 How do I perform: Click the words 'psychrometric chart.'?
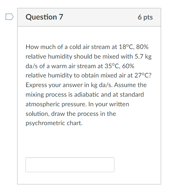[x=54, y=123]
